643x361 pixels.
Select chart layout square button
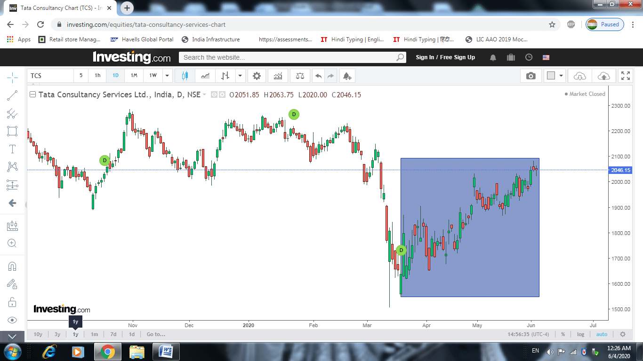click(x=551, y=76)
